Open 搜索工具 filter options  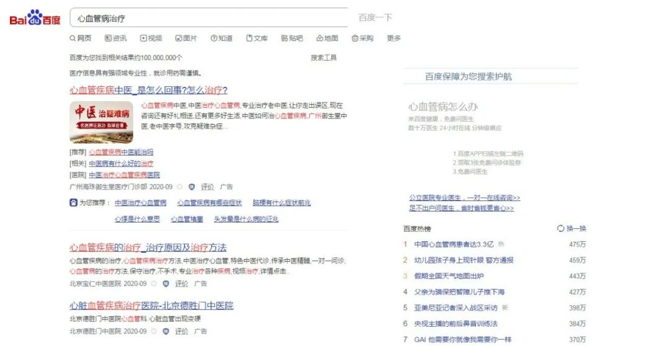pyautogui.click(x=323, y=58)
